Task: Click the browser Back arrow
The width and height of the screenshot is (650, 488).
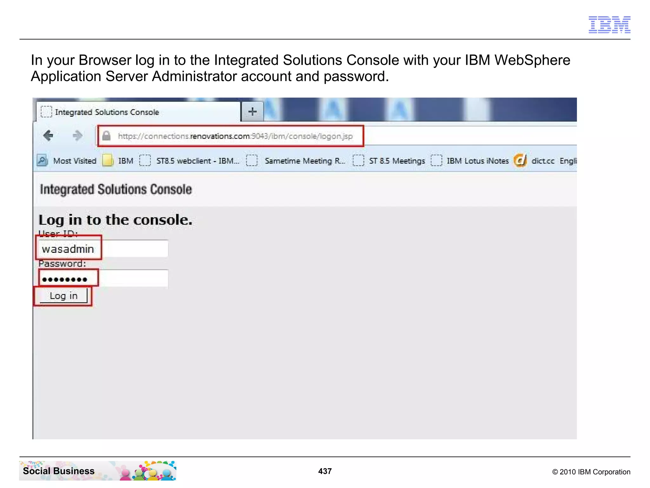Action: [x=48, y=136]
